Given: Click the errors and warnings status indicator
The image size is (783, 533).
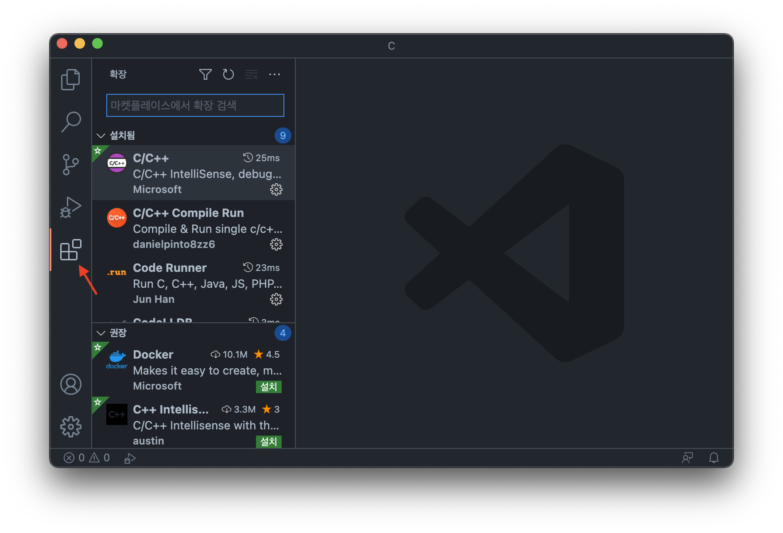Looking at the screenshot, I should [87, 458].
